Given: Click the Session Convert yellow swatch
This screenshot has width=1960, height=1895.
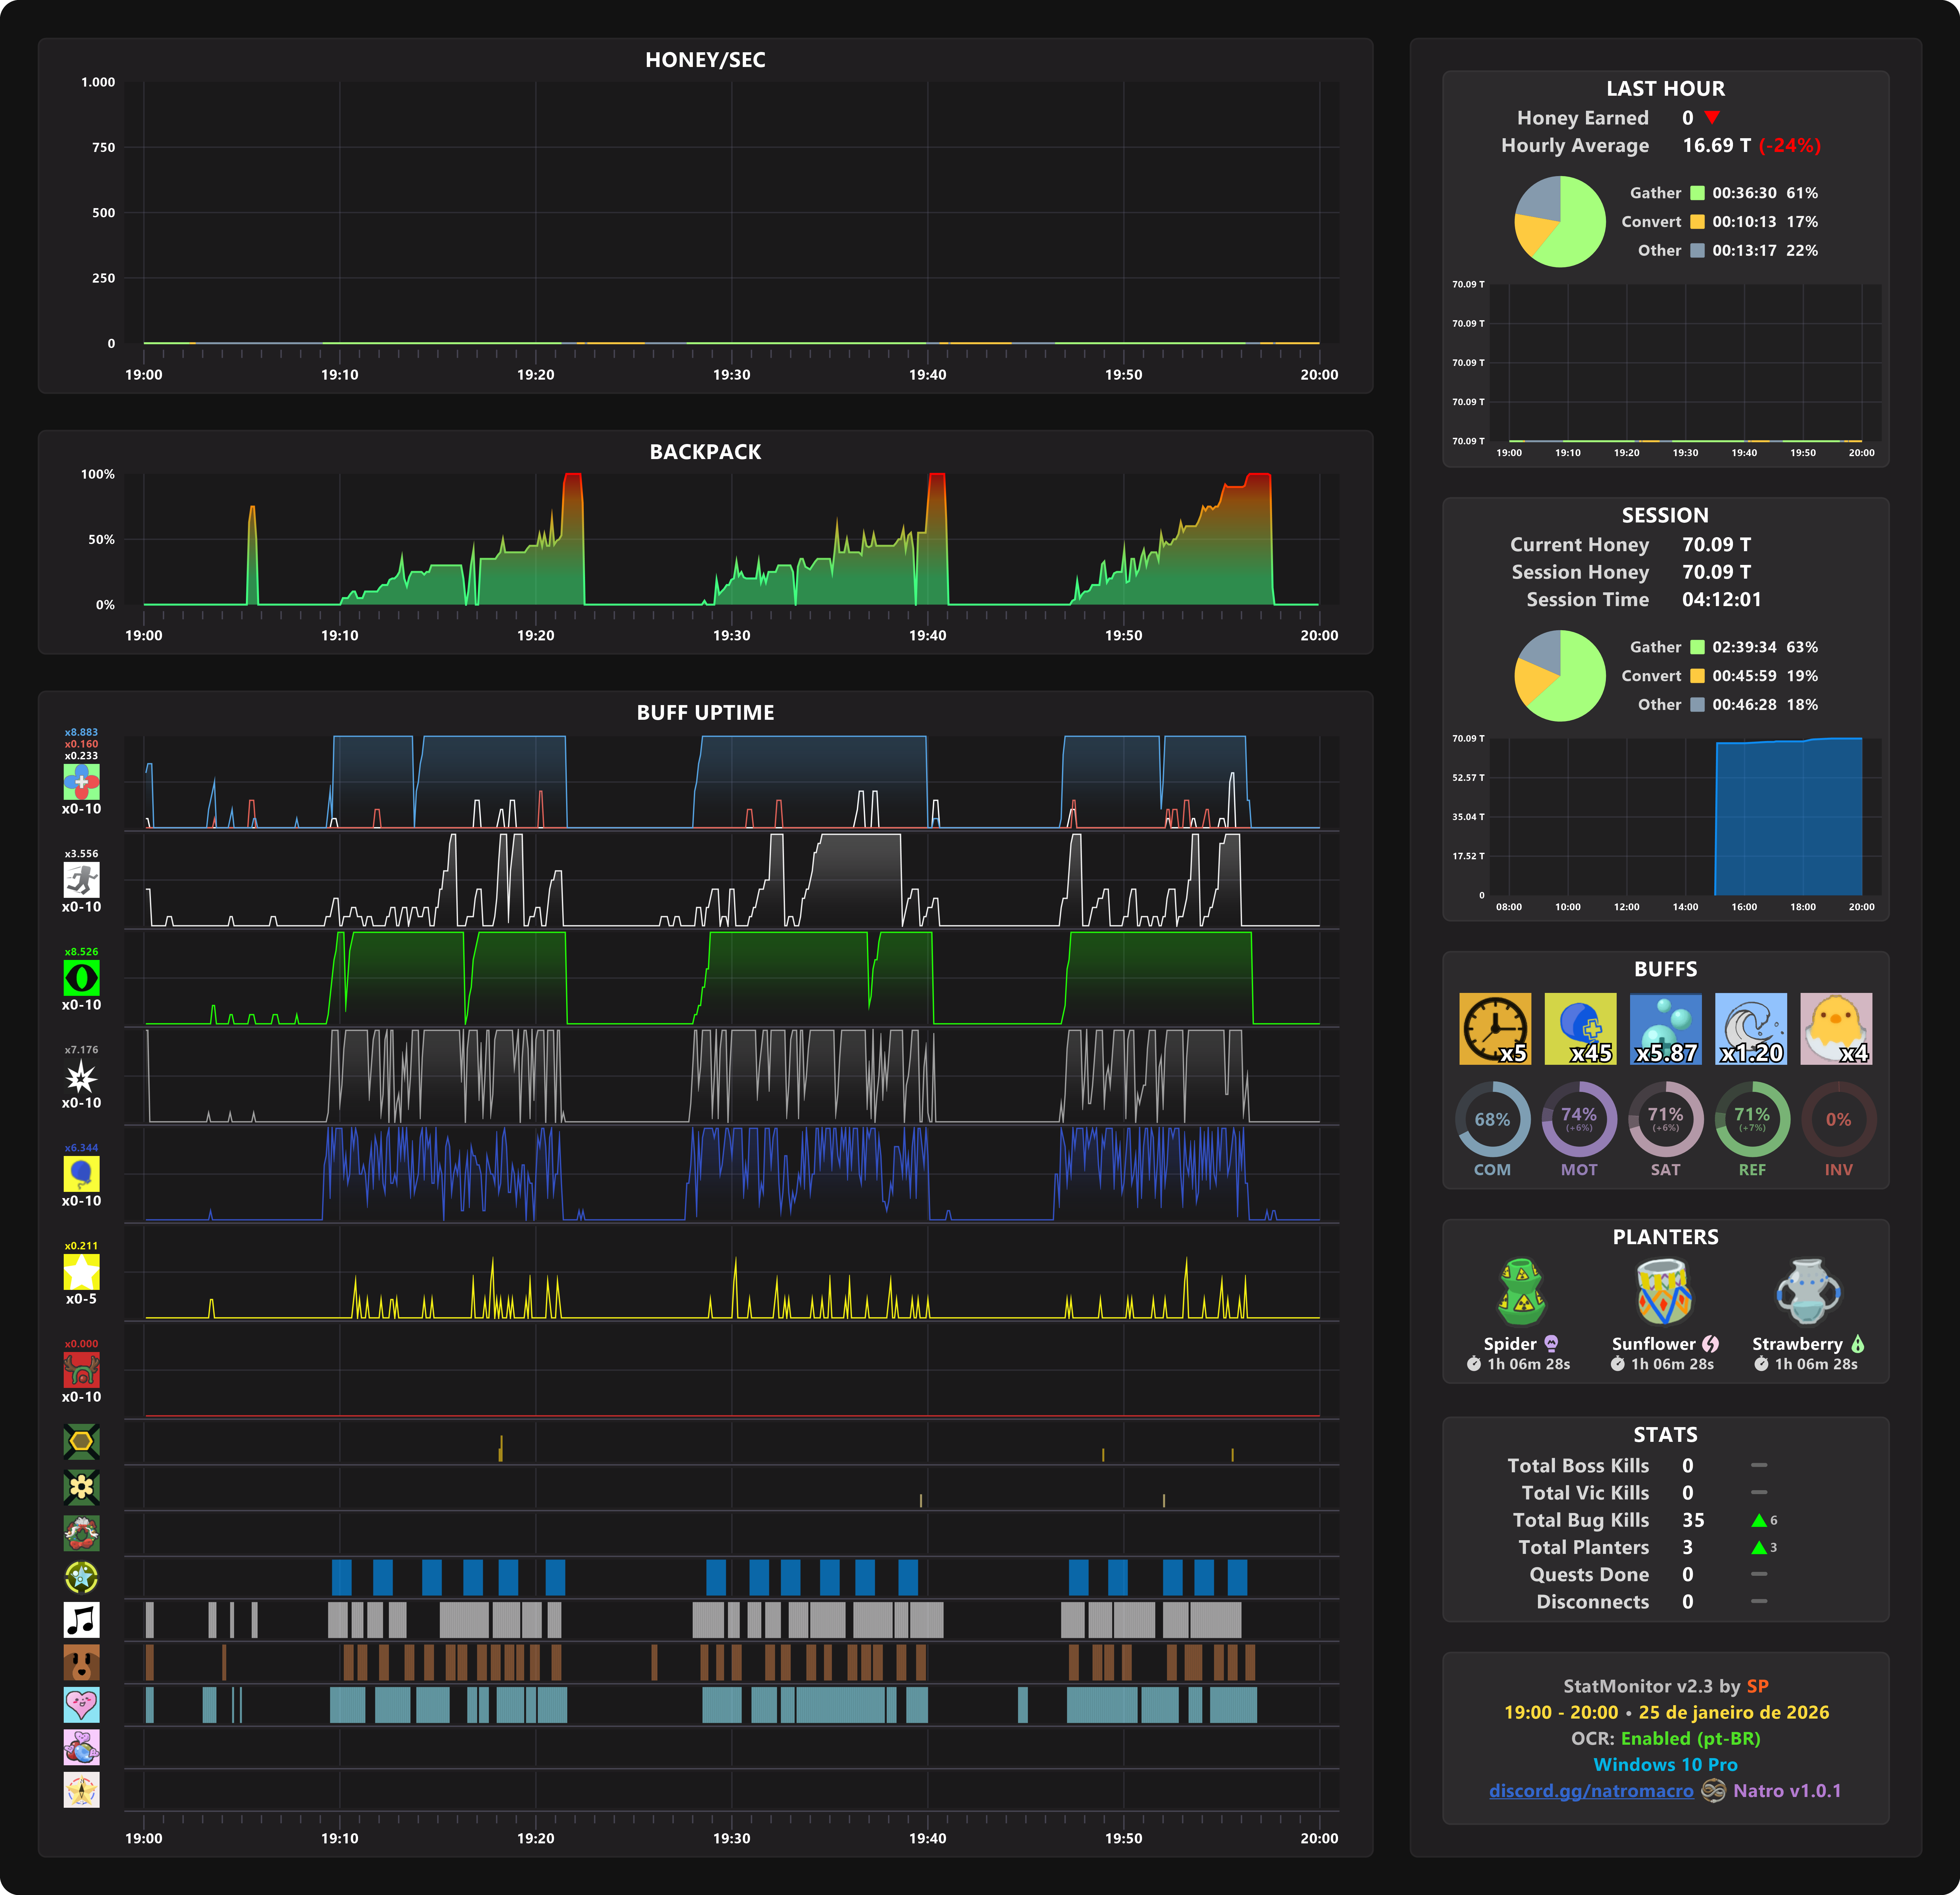Looking at the screenshot, I should (1697, 676).
